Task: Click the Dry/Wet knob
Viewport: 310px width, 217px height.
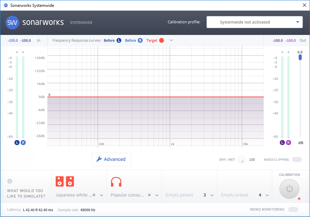Action: (242, 159)
